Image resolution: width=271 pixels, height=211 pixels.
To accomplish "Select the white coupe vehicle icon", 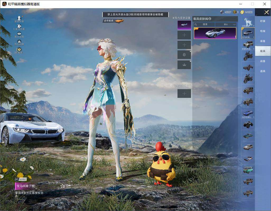I will (248, 147).
